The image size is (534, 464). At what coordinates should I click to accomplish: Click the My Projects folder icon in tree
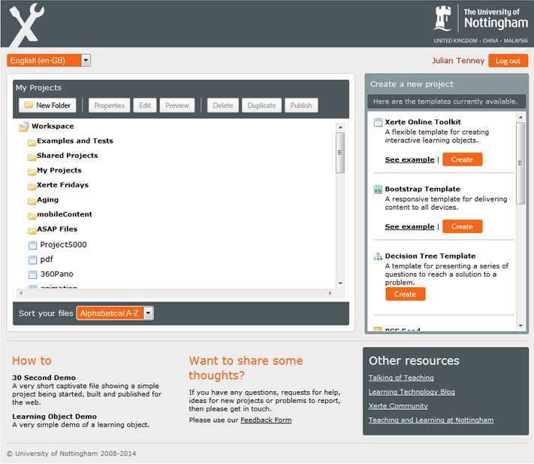click(x=32, y=171)
